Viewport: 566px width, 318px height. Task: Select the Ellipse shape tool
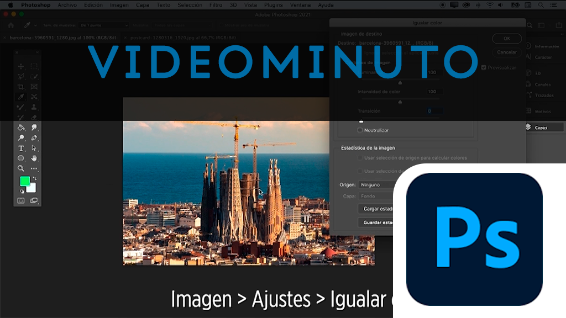21,158
